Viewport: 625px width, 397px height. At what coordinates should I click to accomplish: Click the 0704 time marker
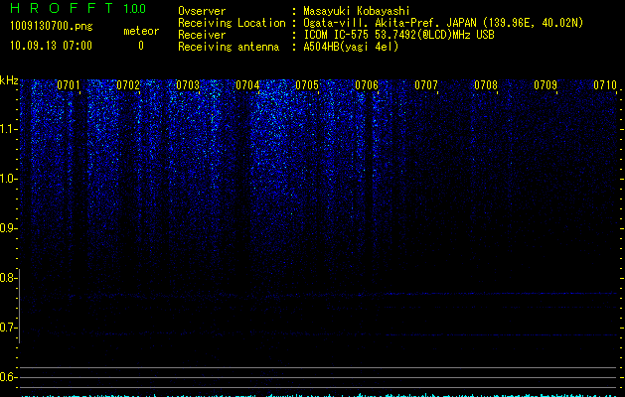click(x=247, y=85)
